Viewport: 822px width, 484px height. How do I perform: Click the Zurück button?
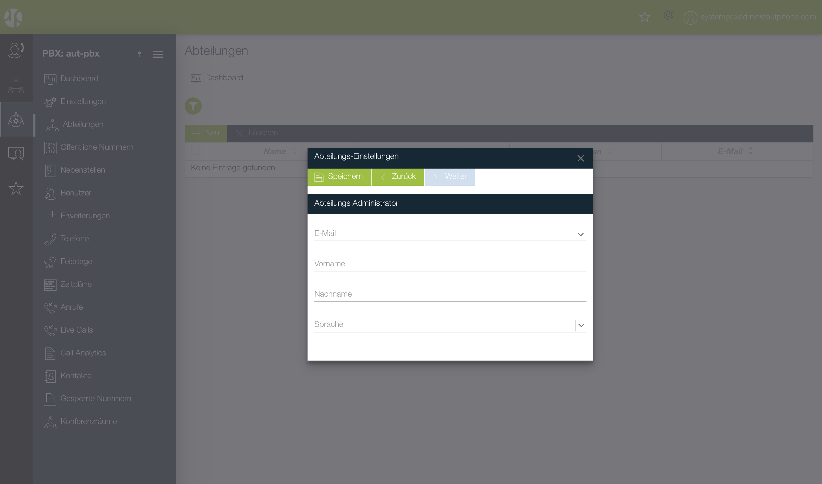(x=398, y=177)
